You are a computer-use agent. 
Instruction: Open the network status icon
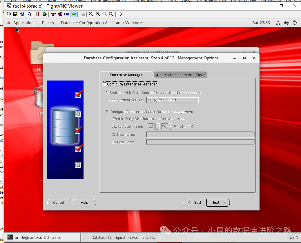278,23
